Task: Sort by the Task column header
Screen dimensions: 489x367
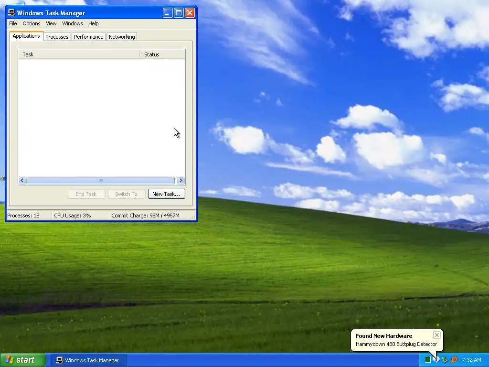Action: point(79,54)
